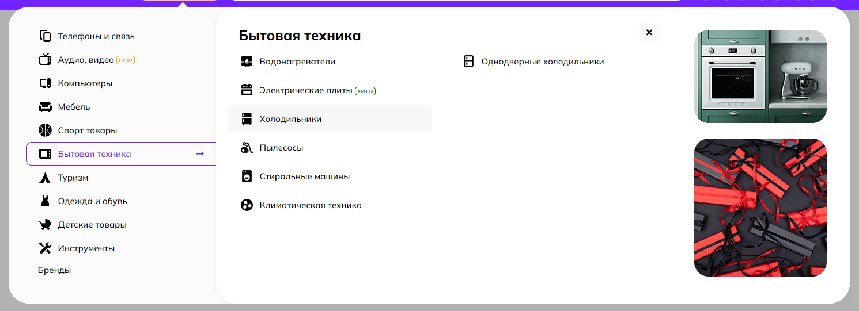Screen dimensions: 859x311
Task: Click the basketball icon beside Спорт товары
Action: coord(45,130)
